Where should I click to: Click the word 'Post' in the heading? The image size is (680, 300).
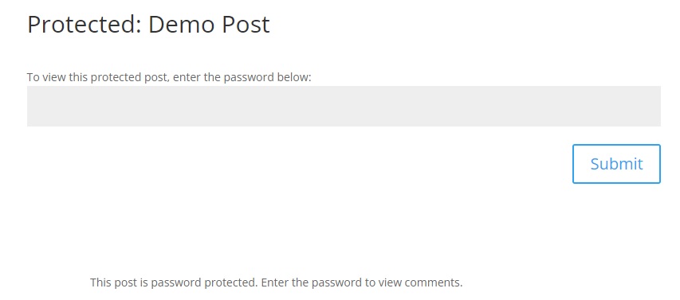pos(246,24)
